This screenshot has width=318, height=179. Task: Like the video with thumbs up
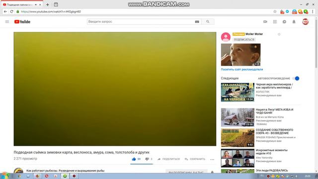point(134,159)
